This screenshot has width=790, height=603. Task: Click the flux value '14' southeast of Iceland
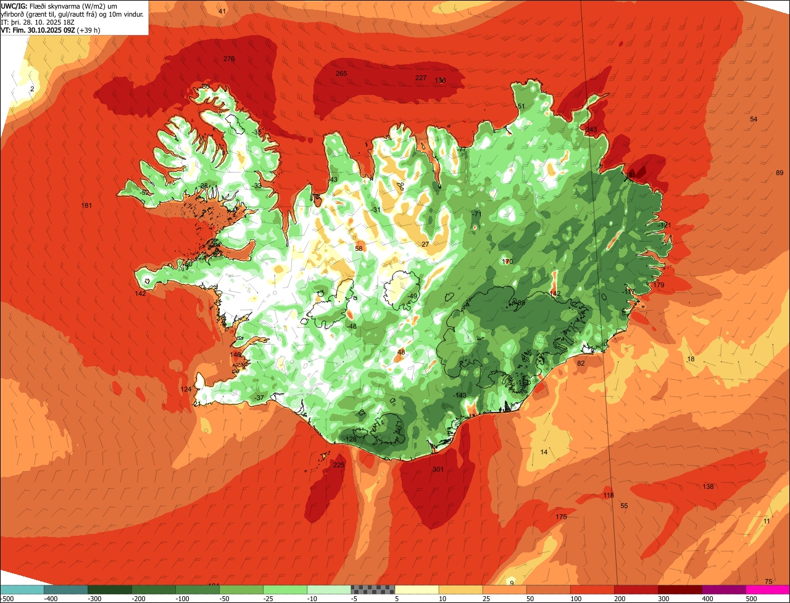coord(544,452)
